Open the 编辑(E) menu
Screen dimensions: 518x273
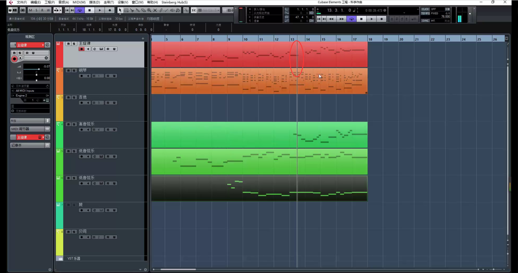pos(36,2)
